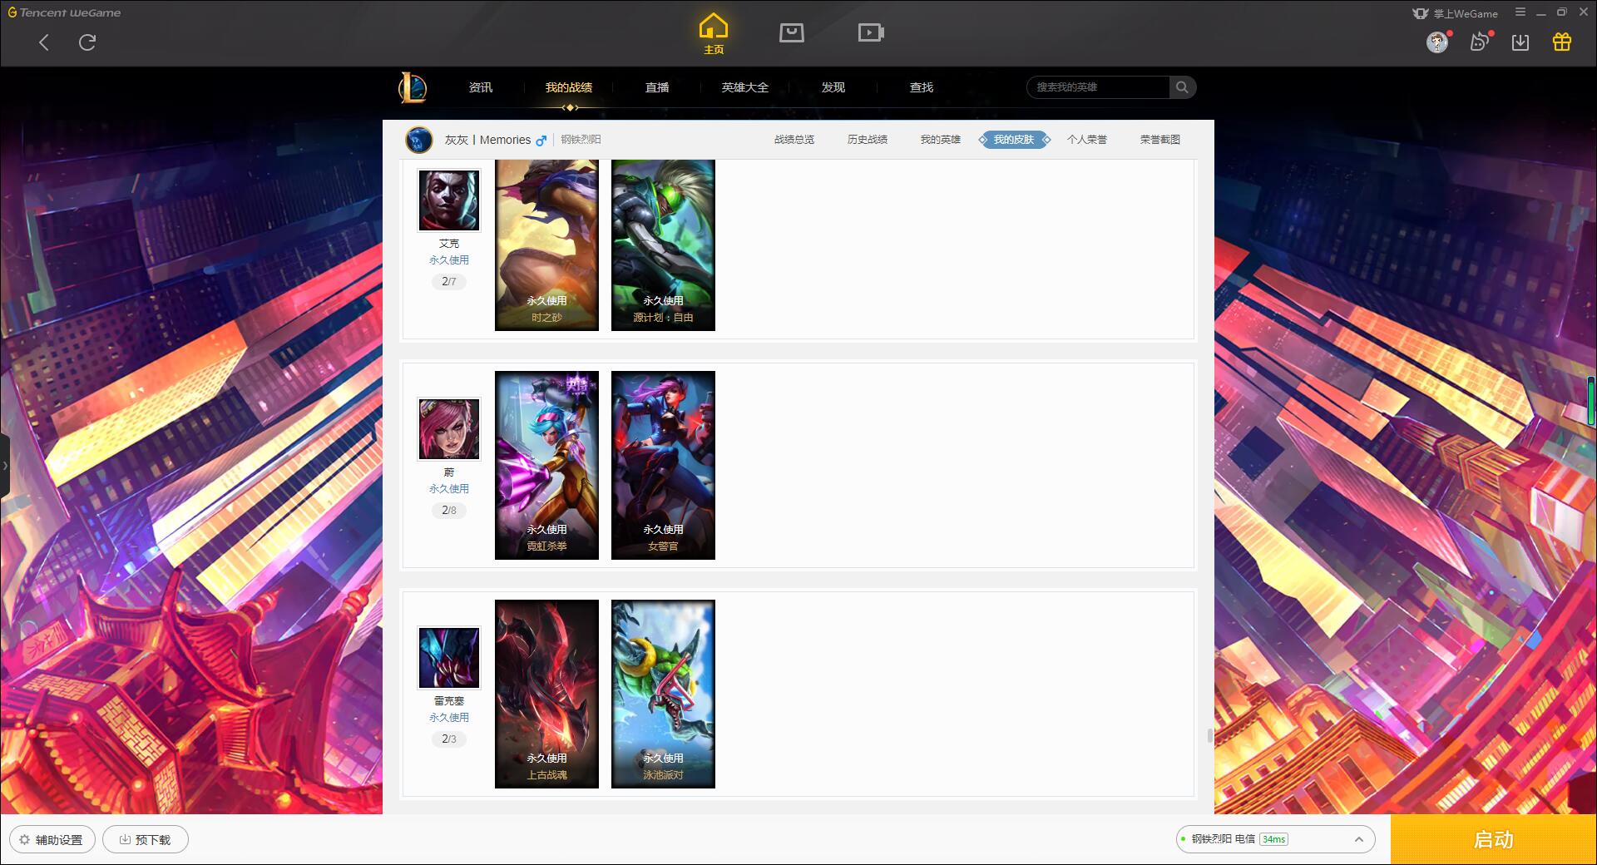Screen dimensions: 1597x865
Task: Select the 我的皮肤 sub-tab
Action: pos(1014,140)
